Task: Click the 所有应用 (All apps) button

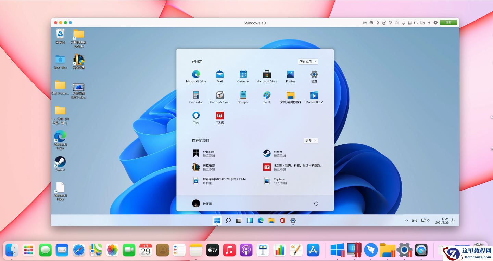Action: pos(308,62)
